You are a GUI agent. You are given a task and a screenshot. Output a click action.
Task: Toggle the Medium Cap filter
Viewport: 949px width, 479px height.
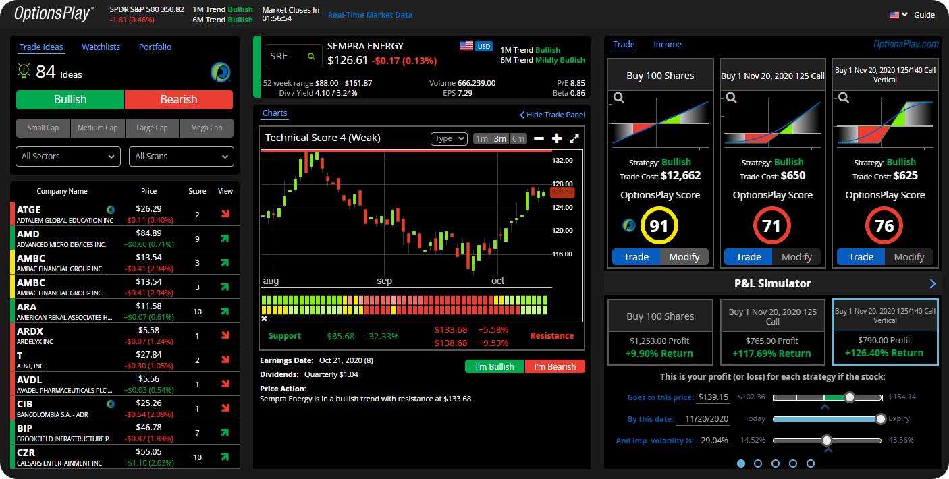(97, 128)
